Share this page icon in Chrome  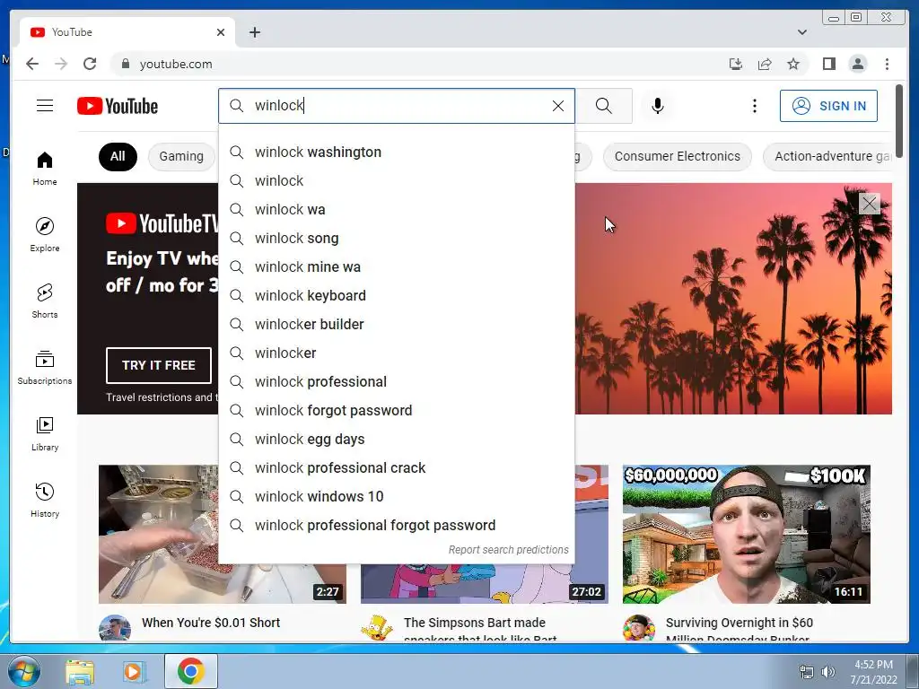tap(765, 64)
